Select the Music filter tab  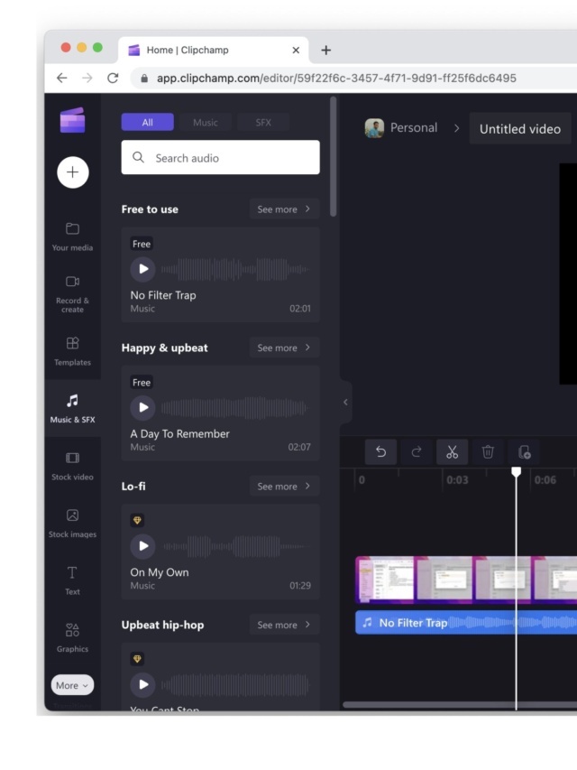pos(206,122)
